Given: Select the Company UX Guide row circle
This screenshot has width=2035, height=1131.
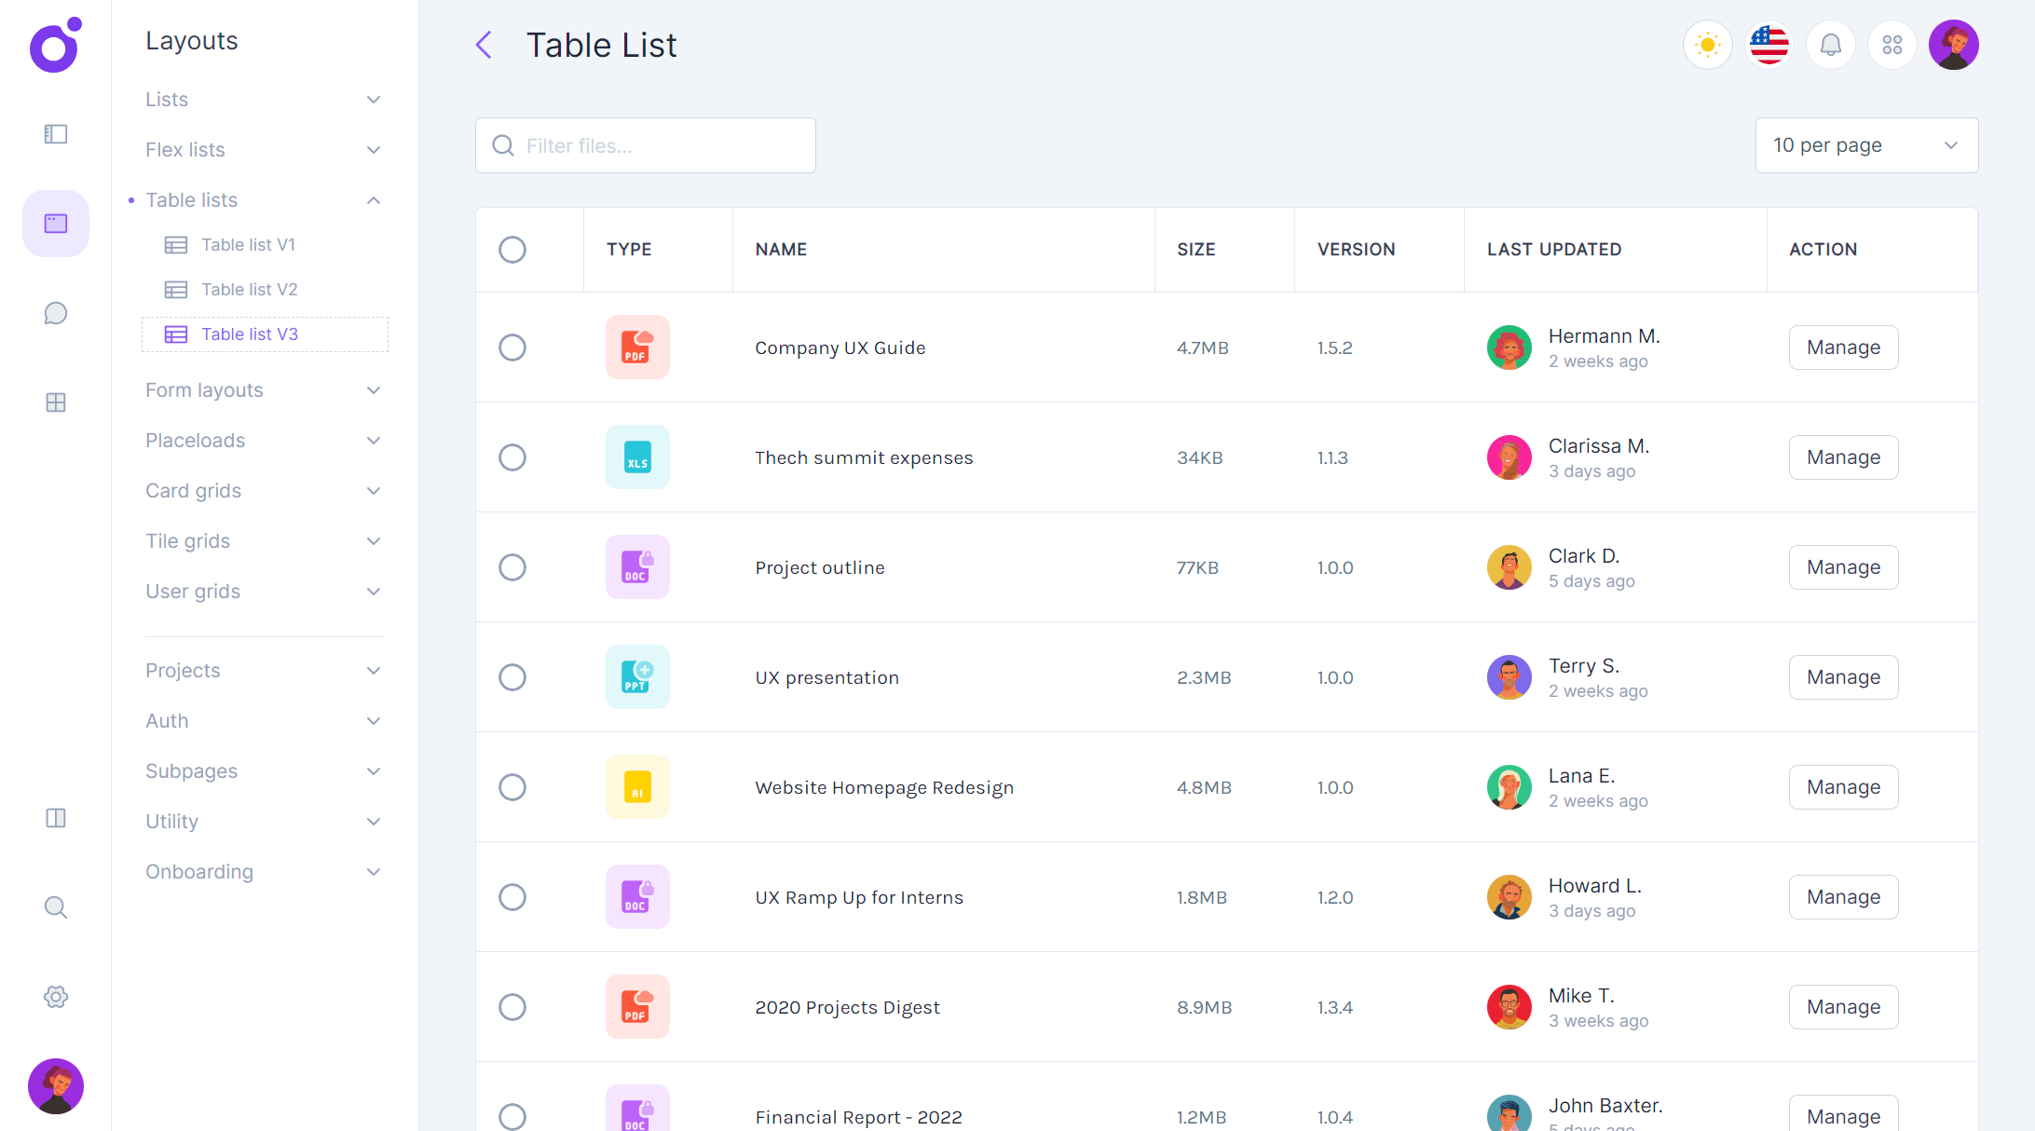Looking at the screenshot, I should (512, 347).
